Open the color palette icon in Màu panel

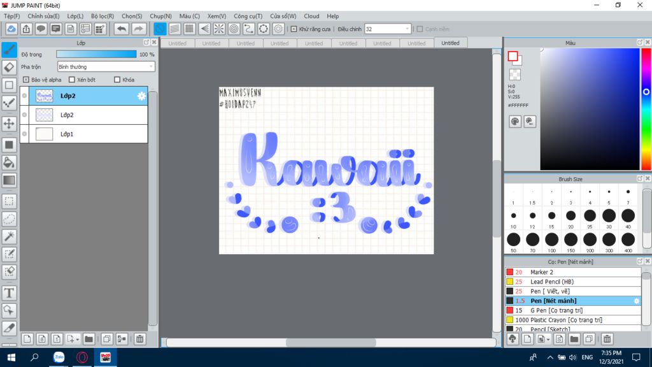(x=514, y=122)
